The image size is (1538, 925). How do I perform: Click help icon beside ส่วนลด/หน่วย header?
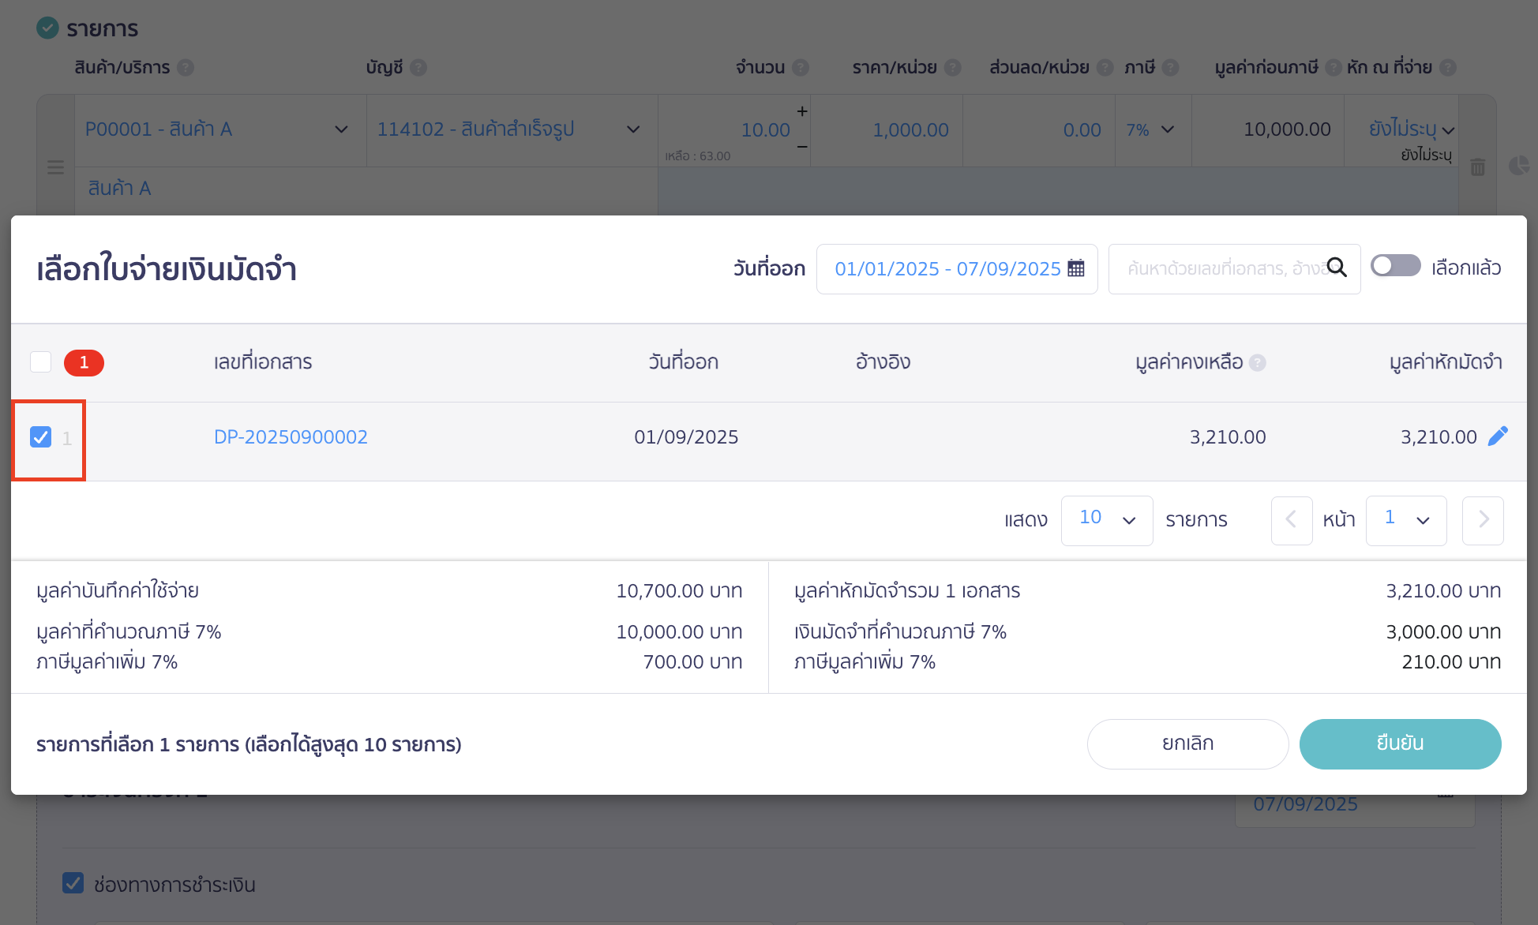coord(1105,68)
